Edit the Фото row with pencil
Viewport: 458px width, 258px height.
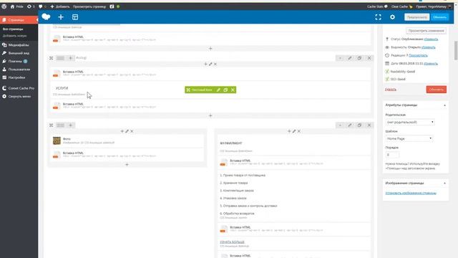coord(350,125)
